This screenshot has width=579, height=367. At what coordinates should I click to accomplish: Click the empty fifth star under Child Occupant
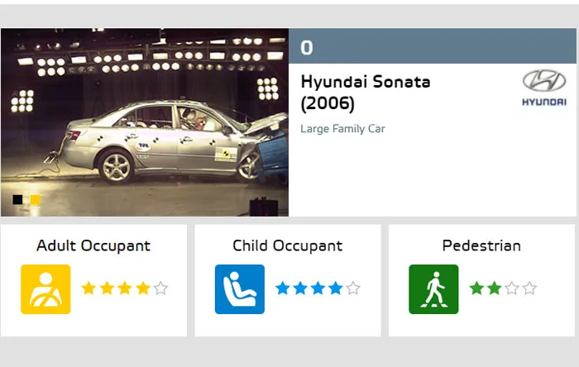pos(353,288)
